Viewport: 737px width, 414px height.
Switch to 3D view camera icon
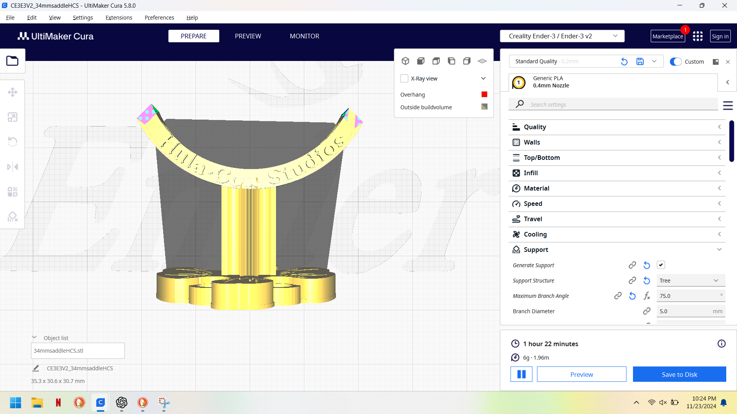405,61
